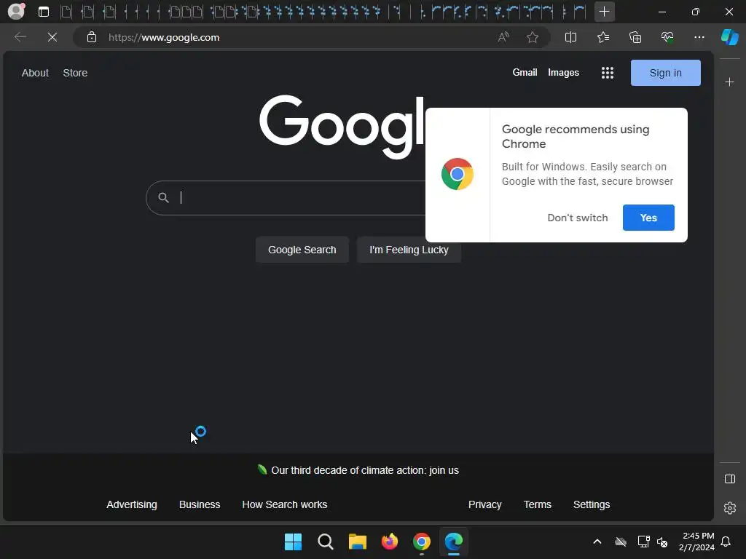Open split screen view

click(x=570, y=37)
